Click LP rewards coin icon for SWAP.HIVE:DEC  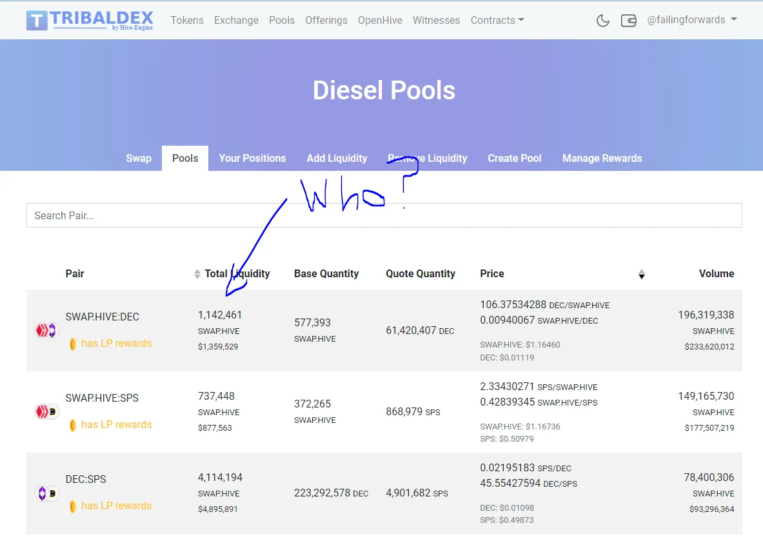coord(72,344)
